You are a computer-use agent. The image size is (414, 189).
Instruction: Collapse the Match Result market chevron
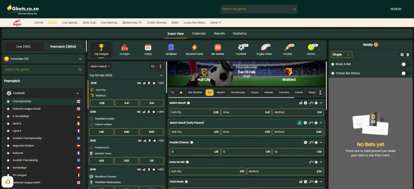point(321,103)
